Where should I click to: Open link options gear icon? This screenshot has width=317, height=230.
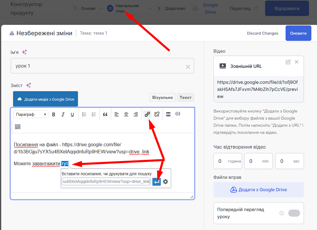pos(165,181)
